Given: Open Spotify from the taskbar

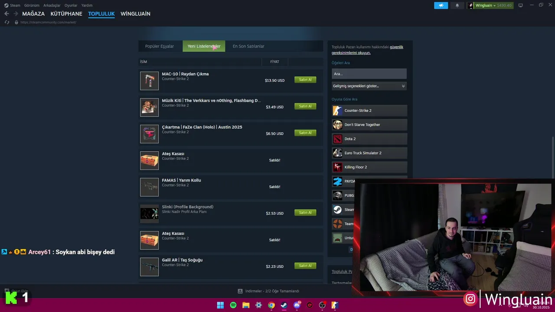Looking at the screenshot, I should [x=233, y=305].
